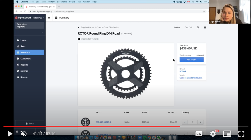Open a new Chrome tab
251x140 pixels.
coord(59,7)
